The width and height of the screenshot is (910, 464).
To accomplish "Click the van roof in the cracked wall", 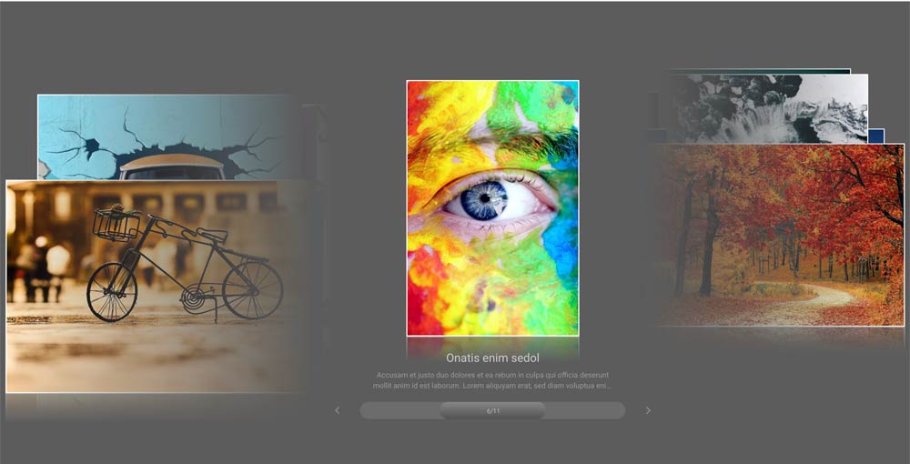I will (x=172, y=162).
